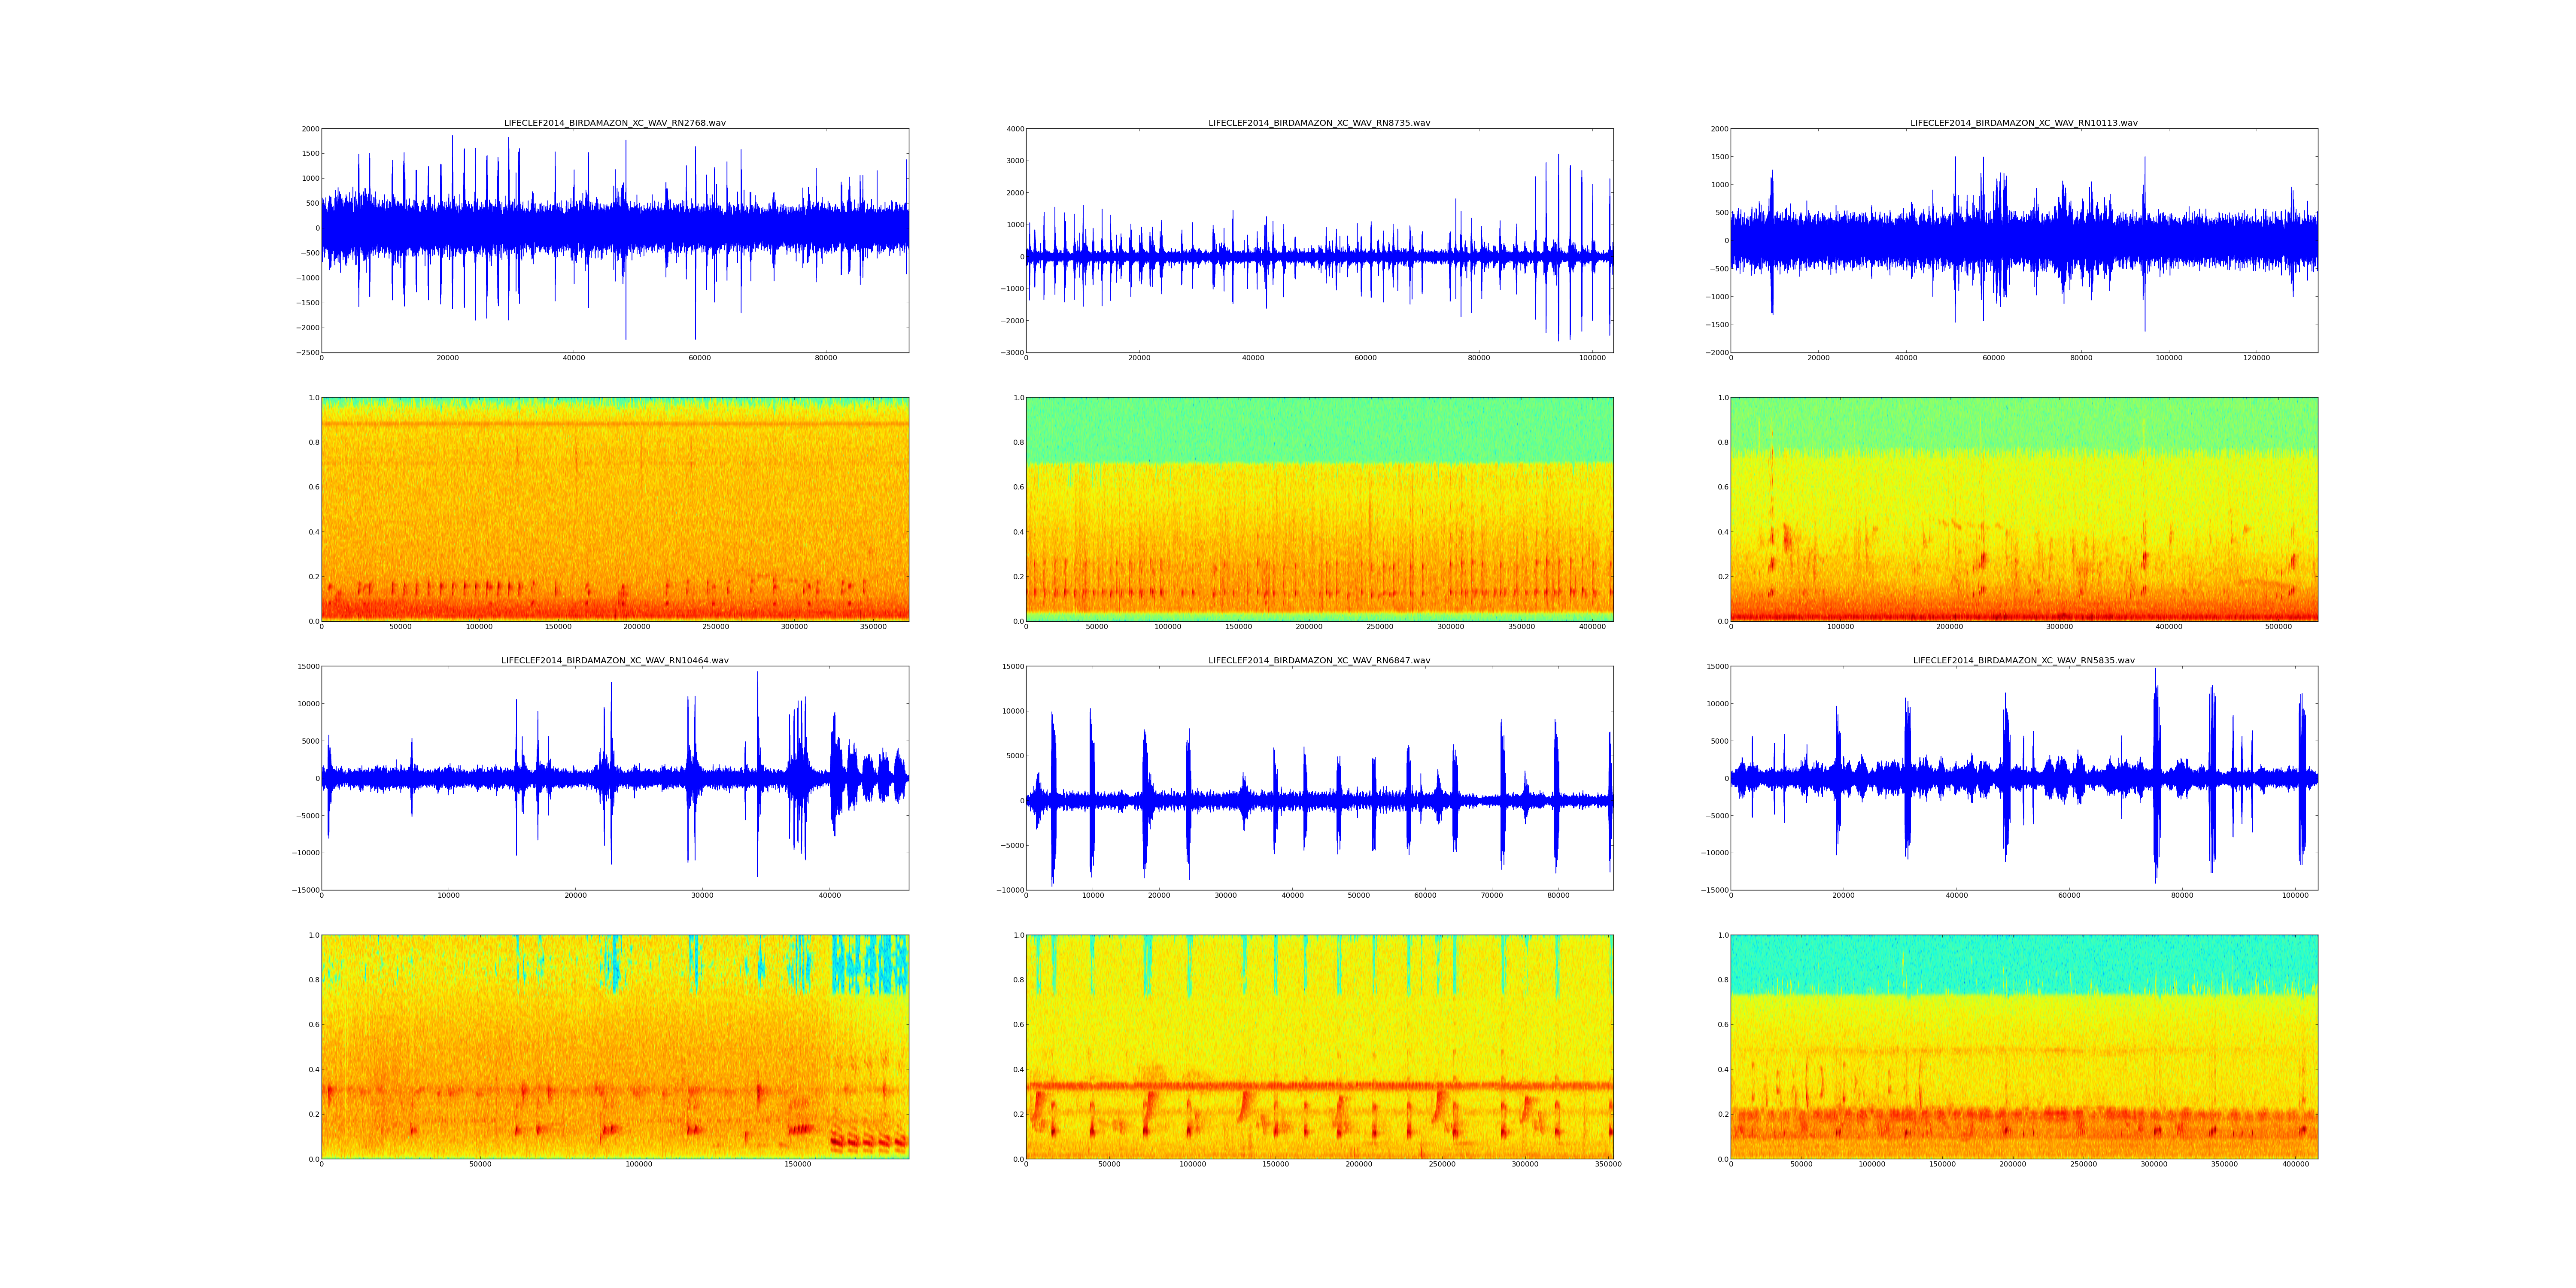Screen dimensions: 2576x1288
Task: Click the title LIFECLEF2014_BIRDAMAZON_XC_WAV_RN2768.wav
Action: click(x=614, y=123)
